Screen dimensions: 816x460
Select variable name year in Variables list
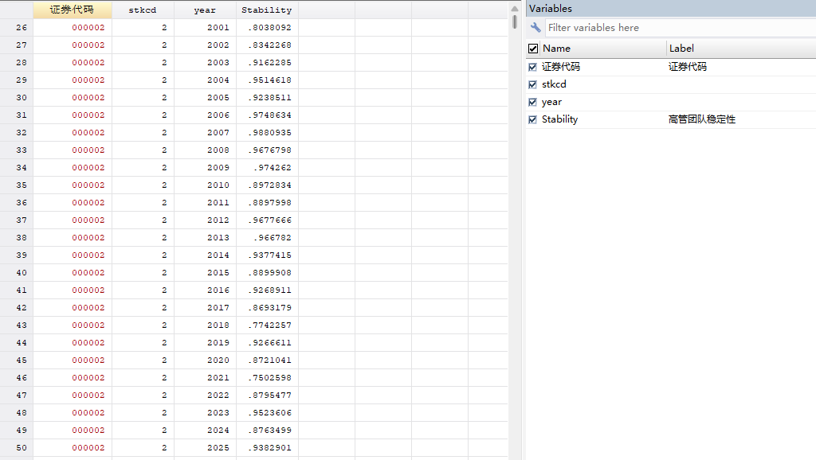(x=551, y=102)
